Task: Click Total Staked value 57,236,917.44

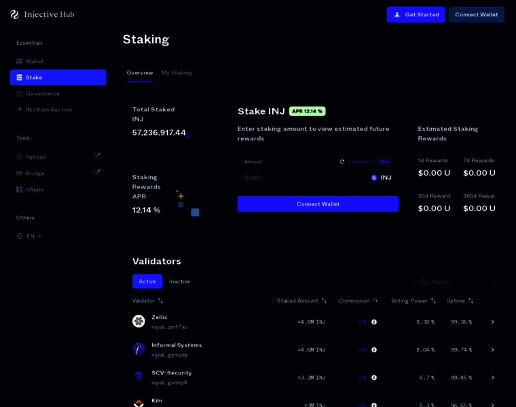Action: 159,132
